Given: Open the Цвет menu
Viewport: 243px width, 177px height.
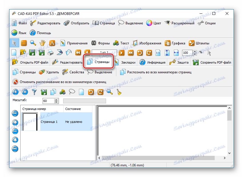Looking at the screenshot, I should 154,23.
